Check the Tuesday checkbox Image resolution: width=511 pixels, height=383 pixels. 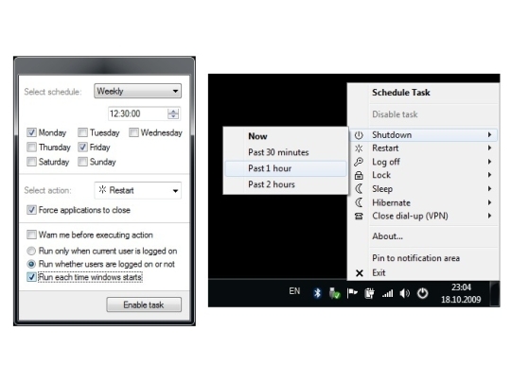tap(82, 132)
